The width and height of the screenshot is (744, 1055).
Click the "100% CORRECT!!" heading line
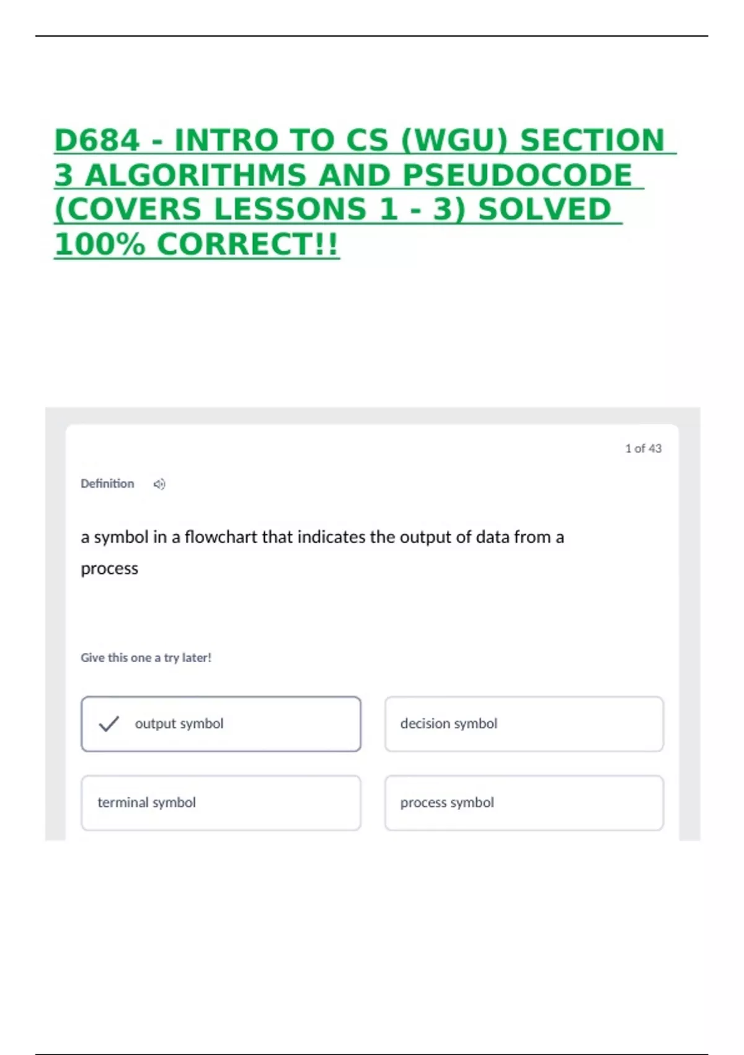(197, 245)
